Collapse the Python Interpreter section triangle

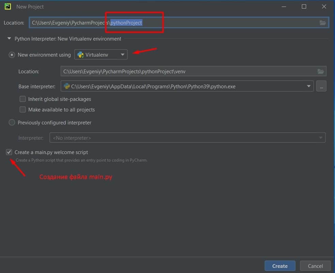click(9, 39)
